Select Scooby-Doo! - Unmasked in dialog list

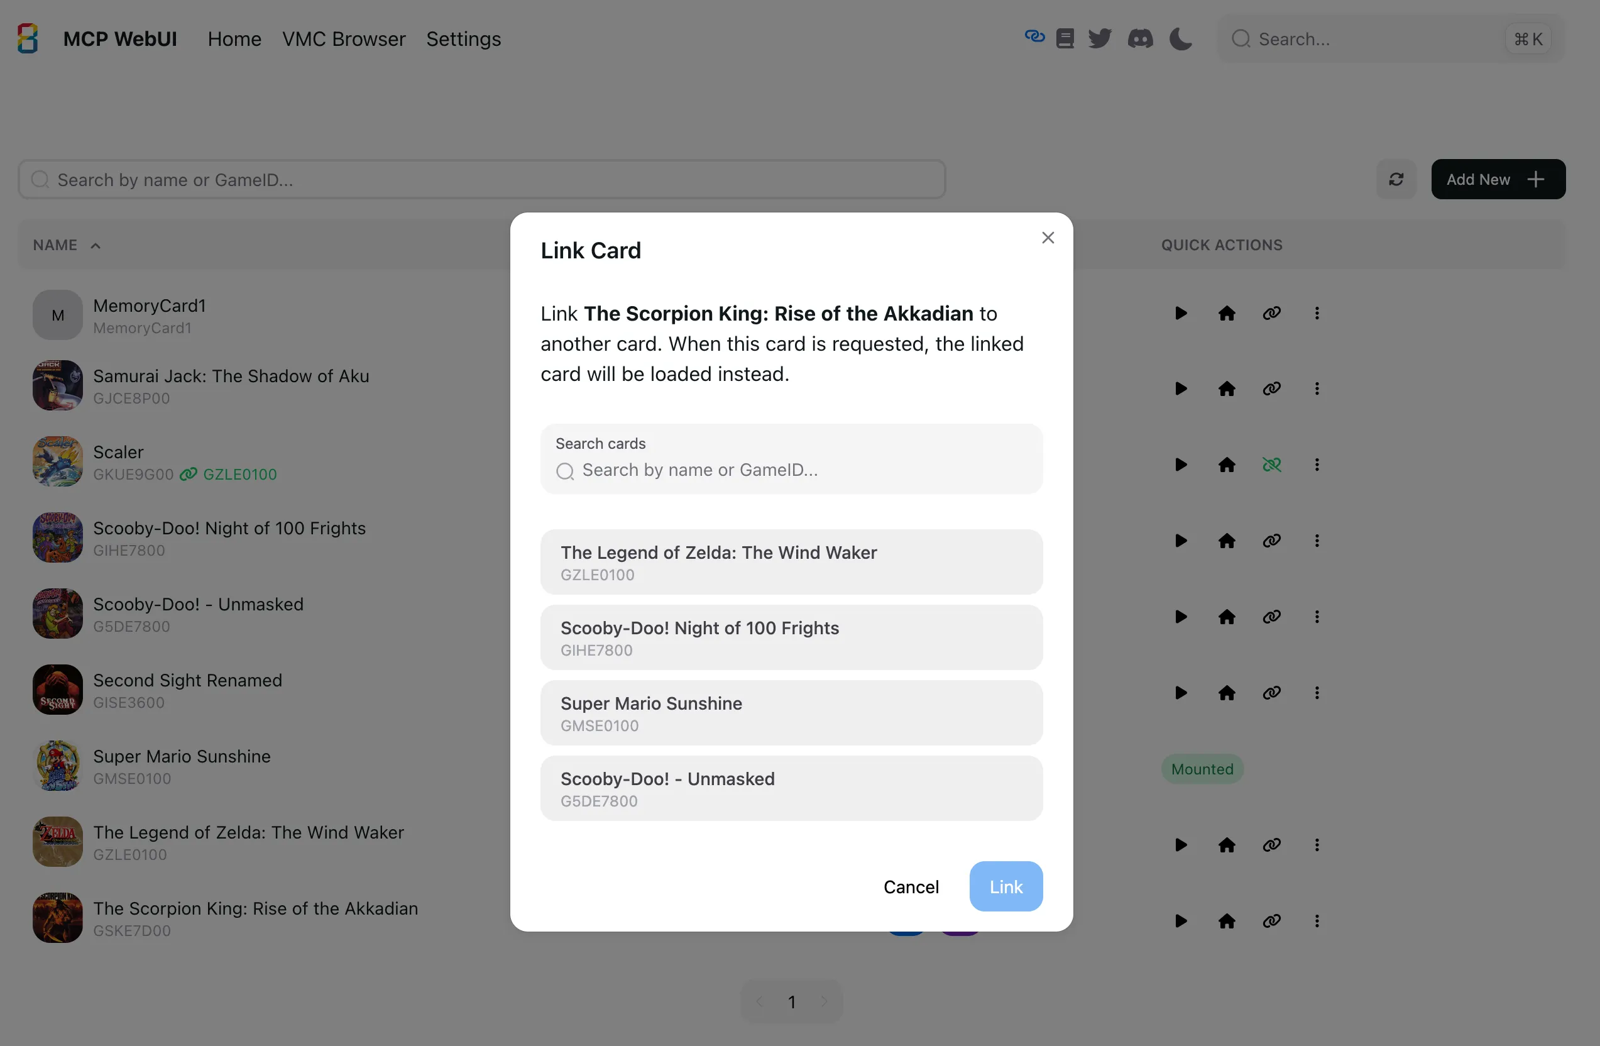tap(791, 788)
